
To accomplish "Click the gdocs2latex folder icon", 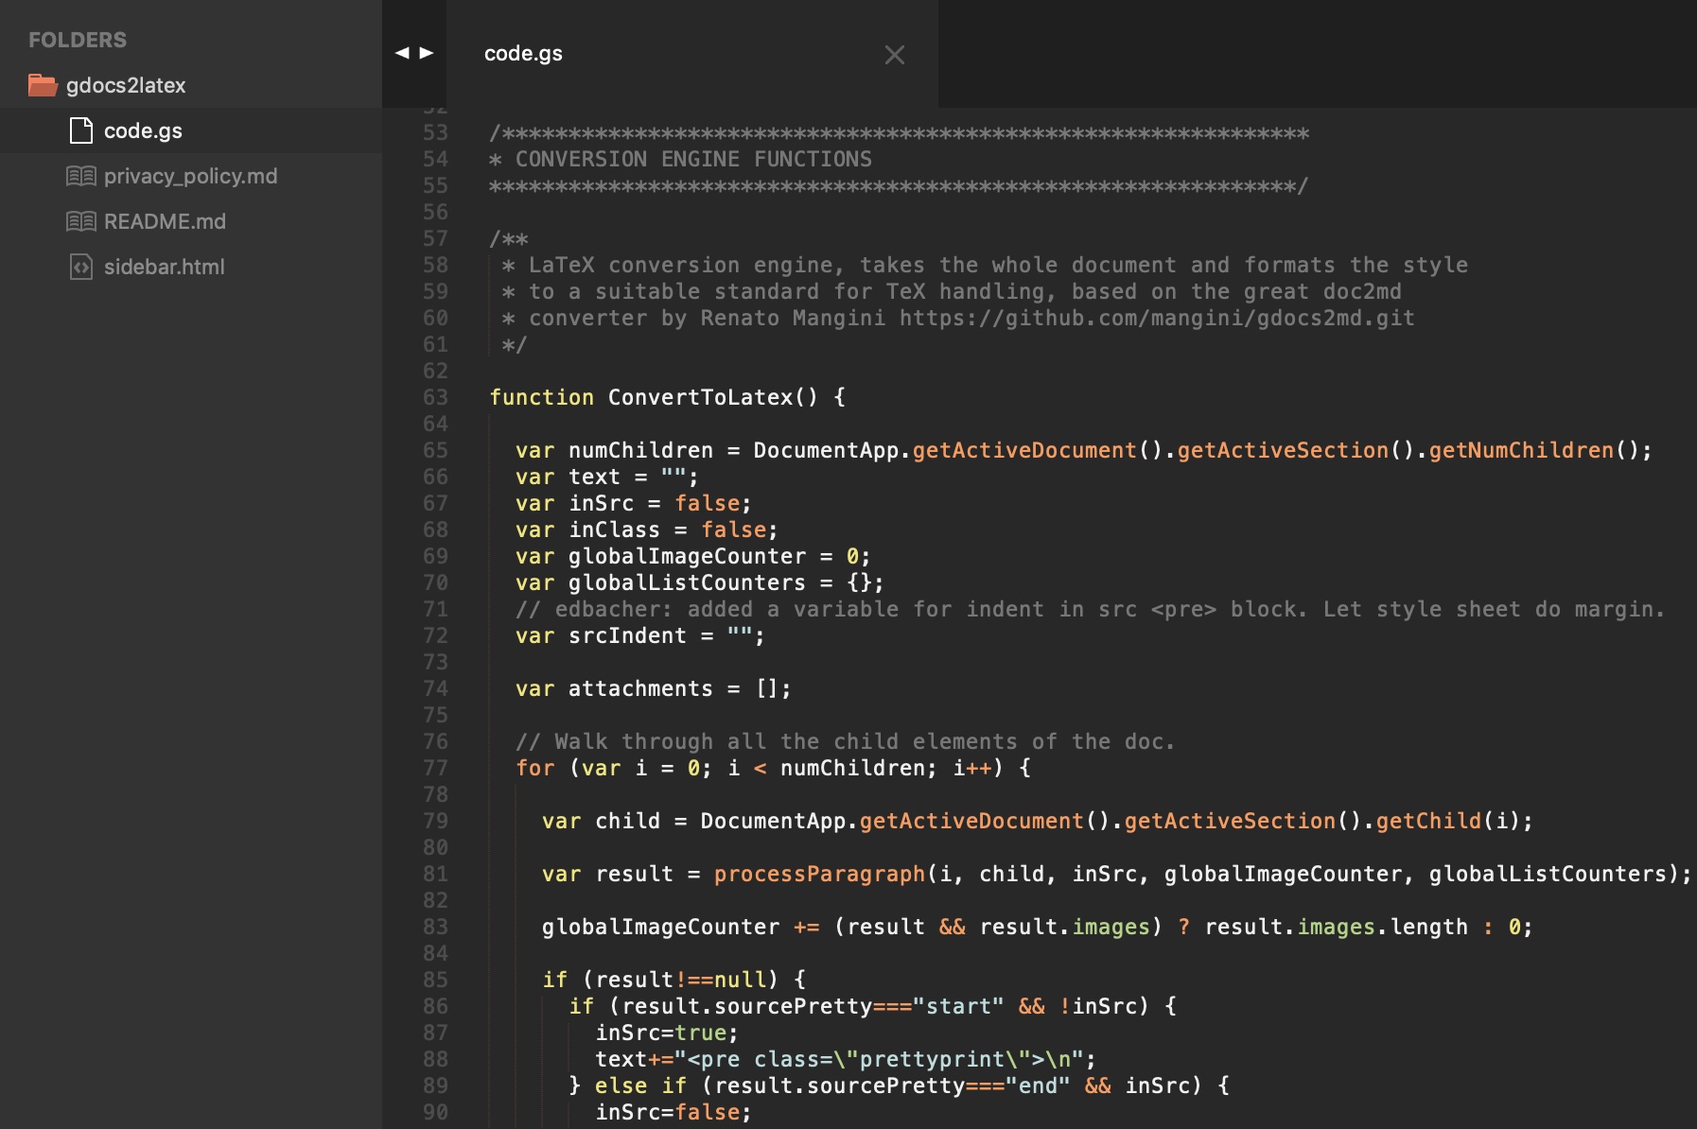I will pyautogui.click(x=43, y=85).
